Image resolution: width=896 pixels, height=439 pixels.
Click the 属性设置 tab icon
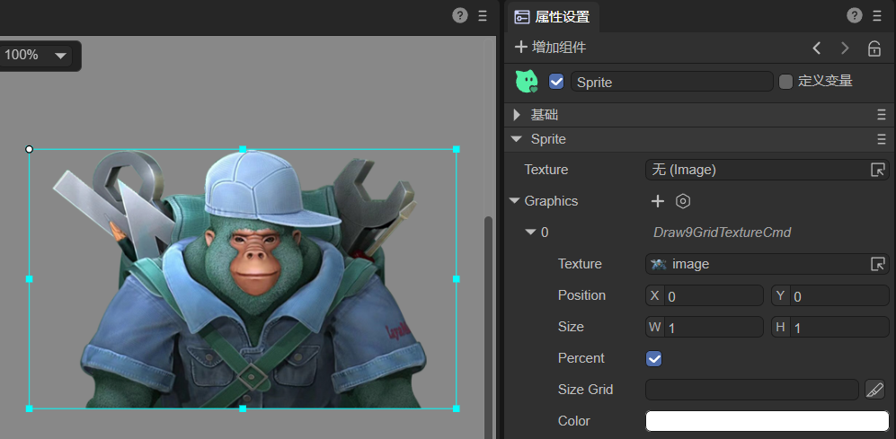(522, 16)
